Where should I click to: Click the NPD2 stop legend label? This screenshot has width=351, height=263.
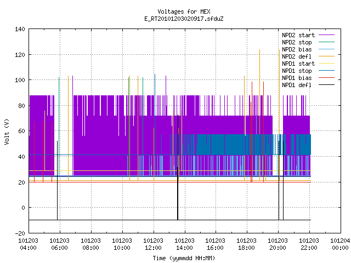pyautogui.click(x=297, y=42)
